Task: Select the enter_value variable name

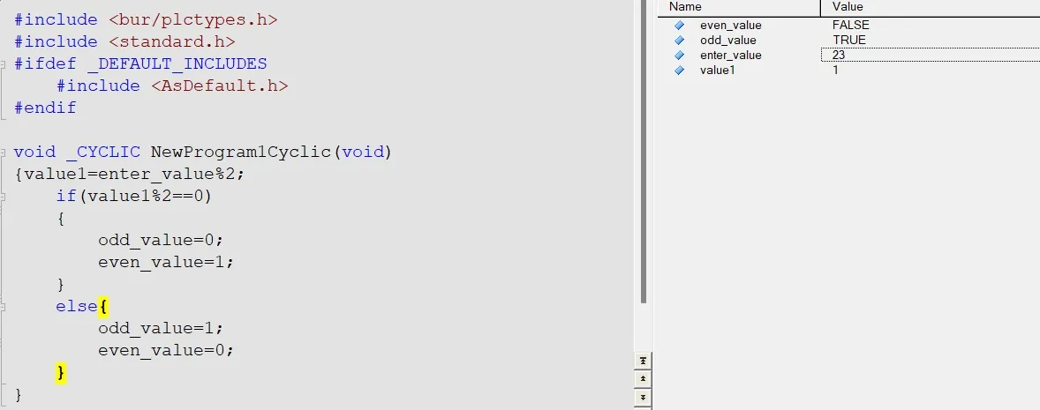Action: pos(730,55)
